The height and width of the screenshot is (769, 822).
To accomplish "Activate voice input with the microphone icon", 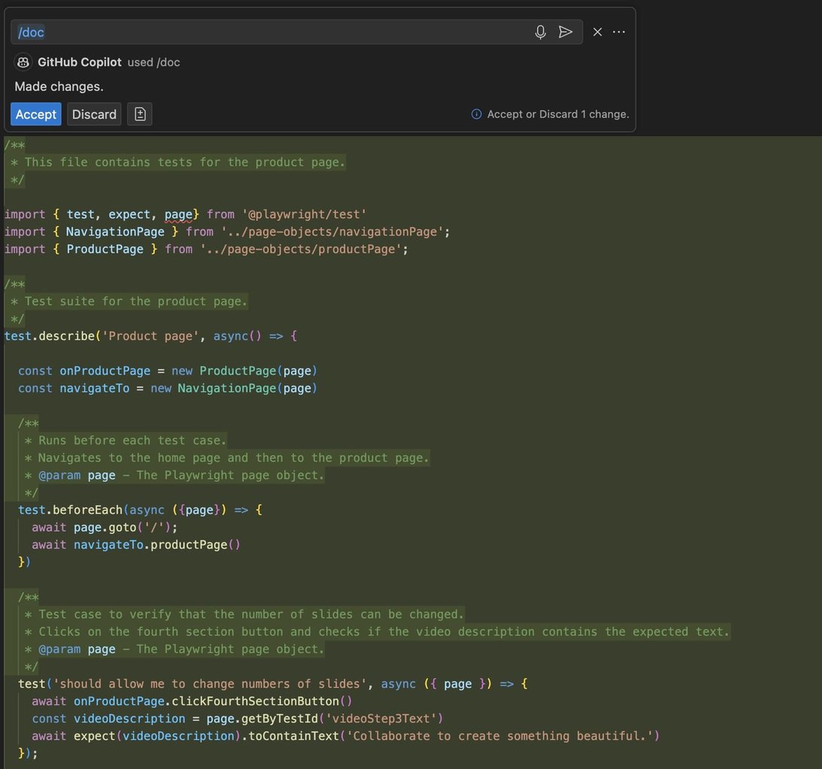I will pos(539,32).
